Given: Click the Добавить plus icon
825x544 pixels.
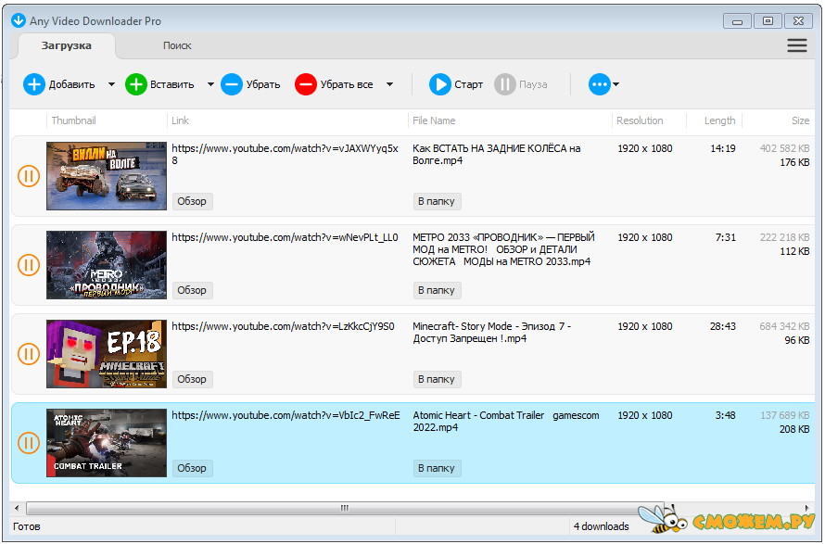Looking at the screenshot, I should coord(34,84).
